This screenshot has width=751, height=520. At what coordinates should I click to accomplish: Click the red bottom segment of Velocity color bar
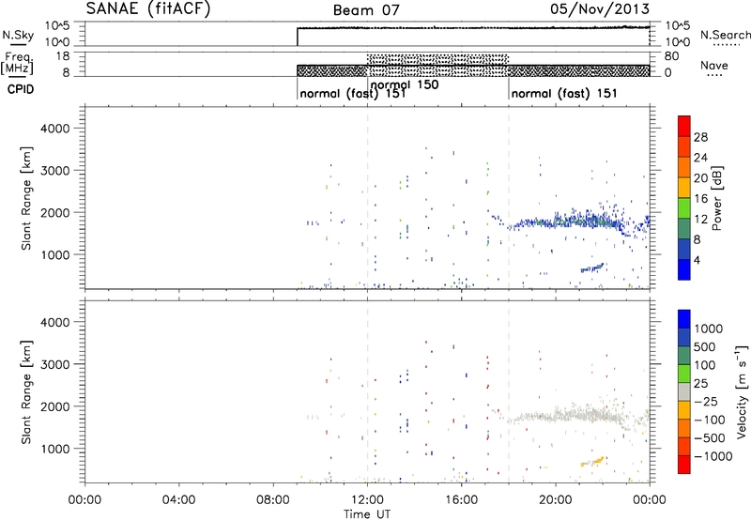(684, 465)
